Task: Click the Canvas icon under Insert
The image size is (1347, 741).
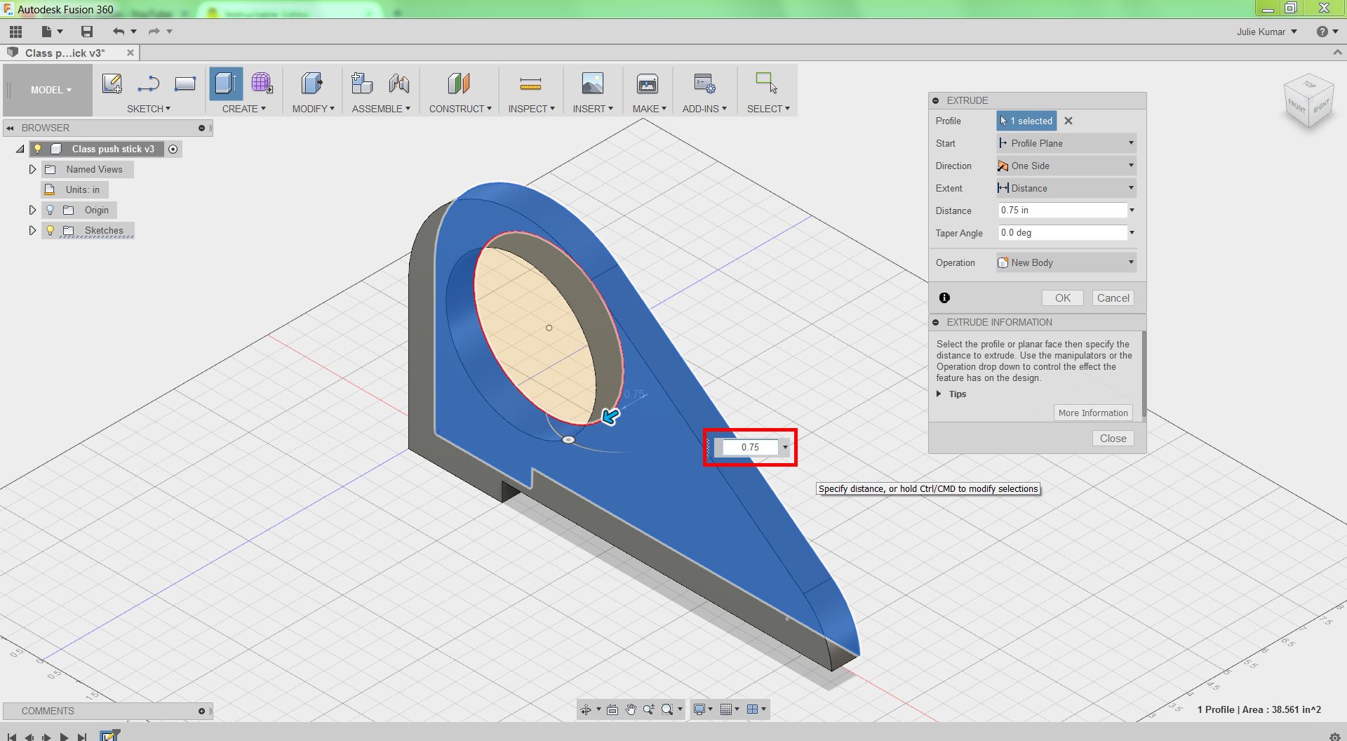Action: tap(592, 84)
